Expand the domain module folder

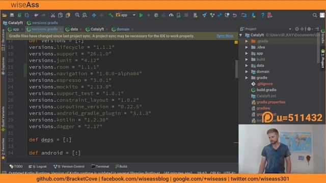click(247, 72)
